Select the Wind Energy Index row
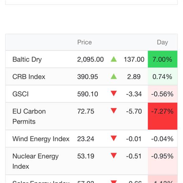Screen dimensions: 183x183 (41, 139)
